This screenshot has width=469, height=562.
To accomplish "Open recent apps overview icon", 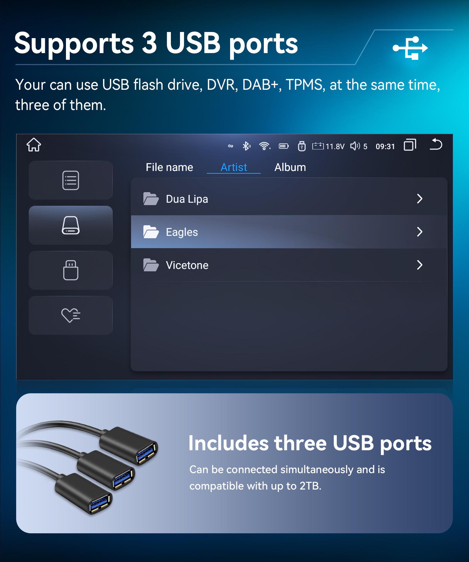I will [x=410, y=145].
